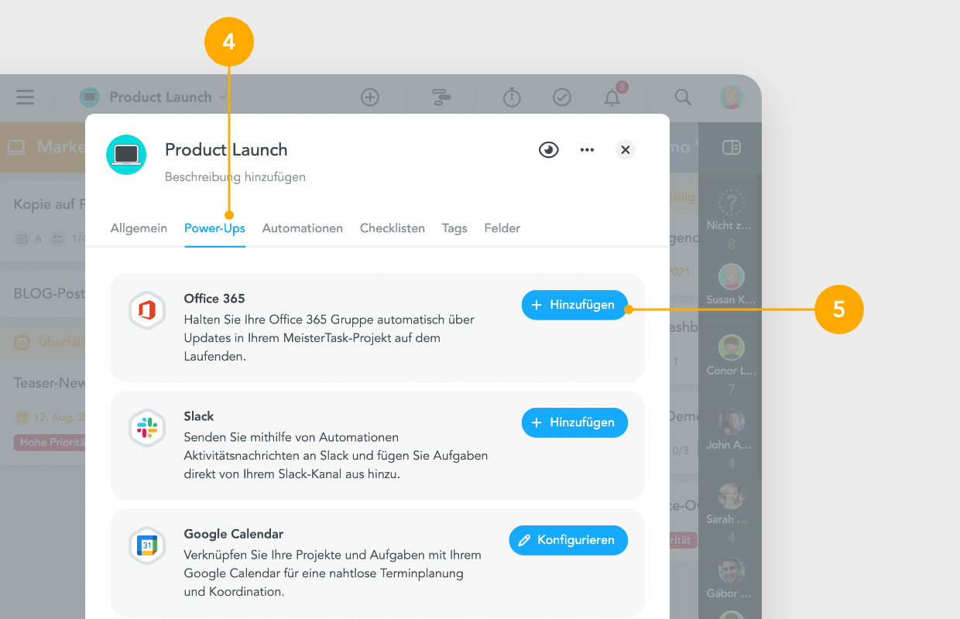
Task: Click Beschreibung hinzufügen description field
Action: 235,177
